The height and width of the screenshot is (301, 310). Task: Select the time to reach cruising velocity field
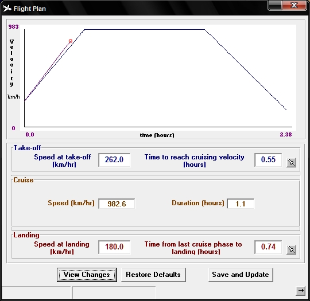click(268, 160)
